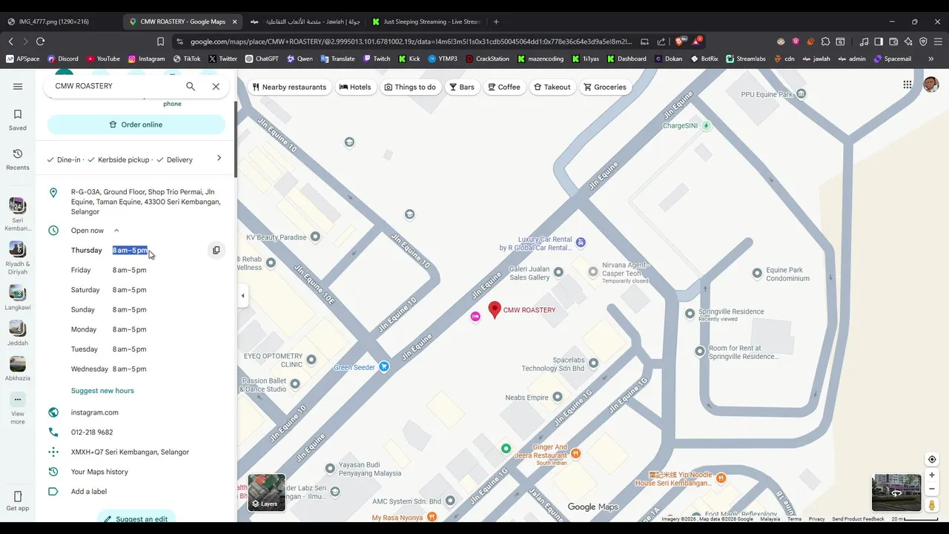The image size is (949, 534).
Task: Zoom in the map
Action: click(x=932, y=475)
